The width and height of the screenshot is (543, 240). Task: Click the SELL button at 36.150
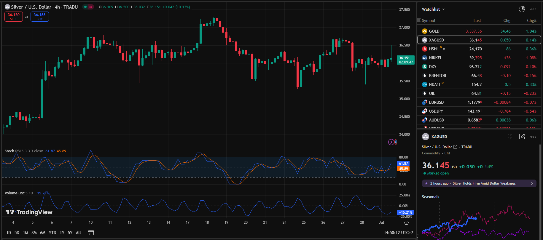(14, 17)
